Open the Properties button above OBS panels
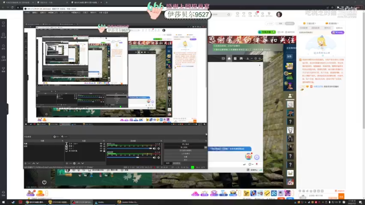365x205 pixels. (x=56, y=137)
